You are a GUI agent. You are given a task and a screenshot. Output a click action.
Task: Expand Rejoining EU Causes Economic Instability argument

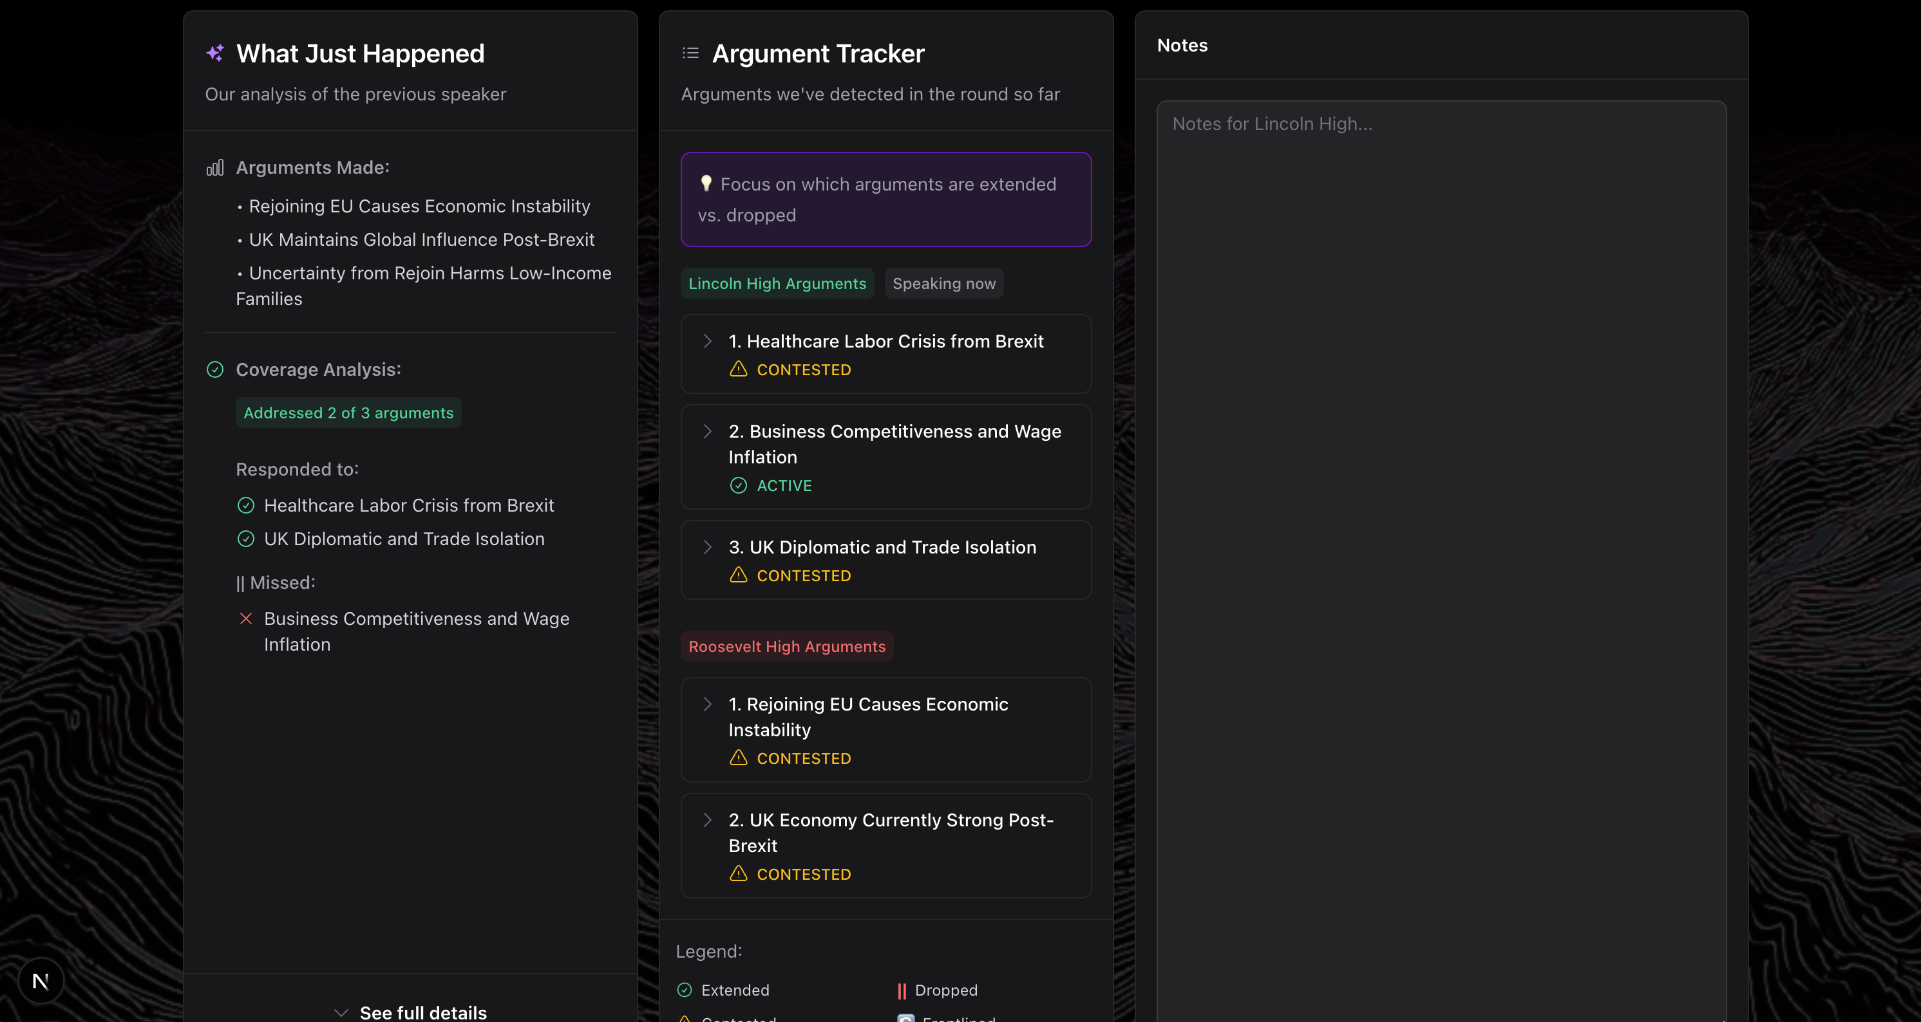[x=707, y=705]
